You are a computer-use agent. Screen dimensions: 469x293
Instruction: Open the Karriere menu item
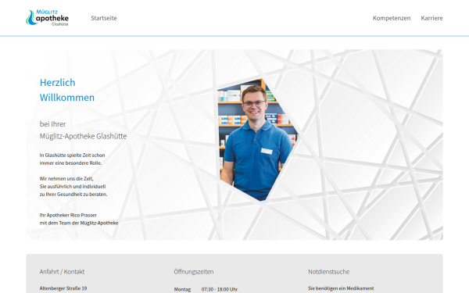coord(431,18)
